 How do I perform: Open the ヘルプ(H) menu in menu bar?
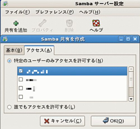click(x=90, y=12)
